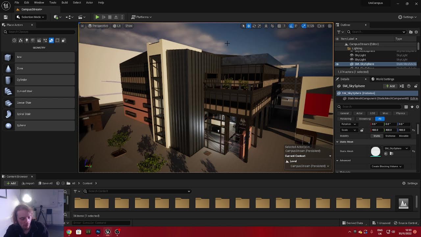Image resolution: width=421 pixels, height=237 pixels.
Task: Open the Cinematics clapperboard dropdown
Action: (x=82, y=17)
